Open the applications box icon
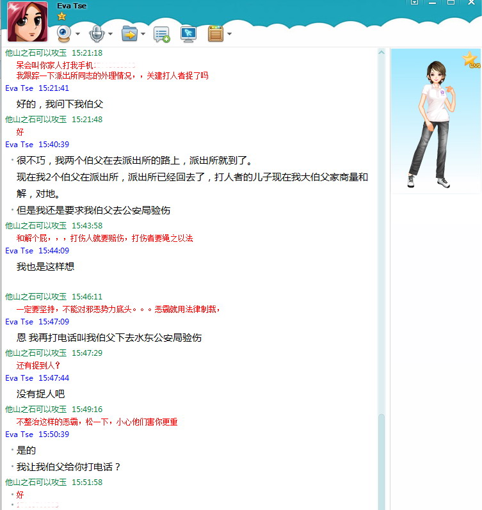The width and height of the screenshot is (482, 510). point(215,33)
